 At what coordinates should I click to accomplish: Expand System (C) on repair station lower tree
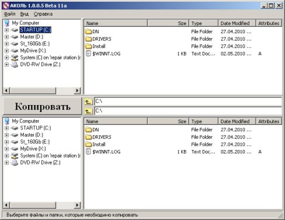[6, 156]
